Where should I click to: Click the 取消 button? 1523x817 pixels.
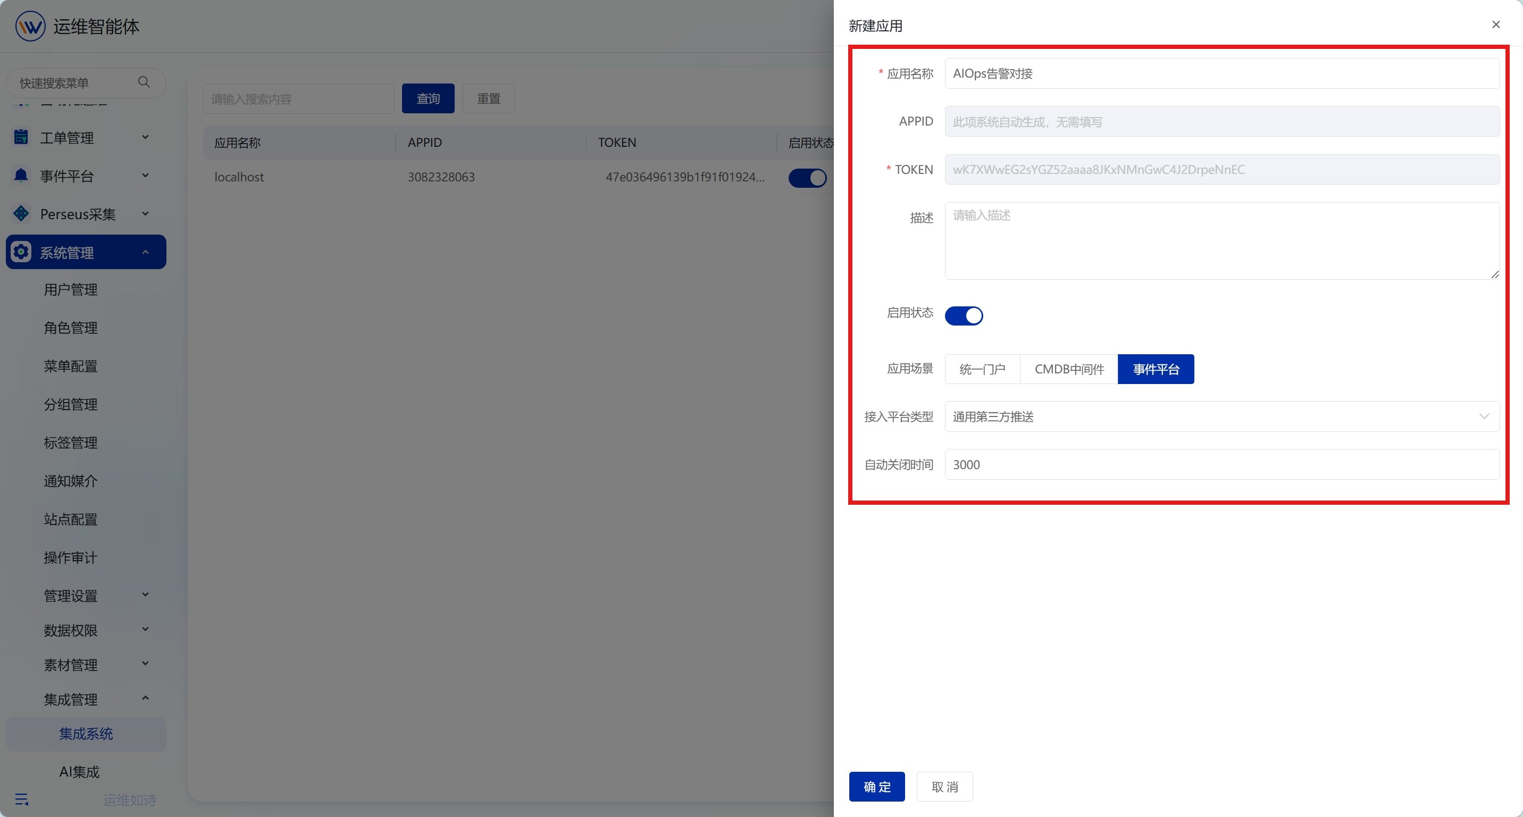click(x=945, y=786)
